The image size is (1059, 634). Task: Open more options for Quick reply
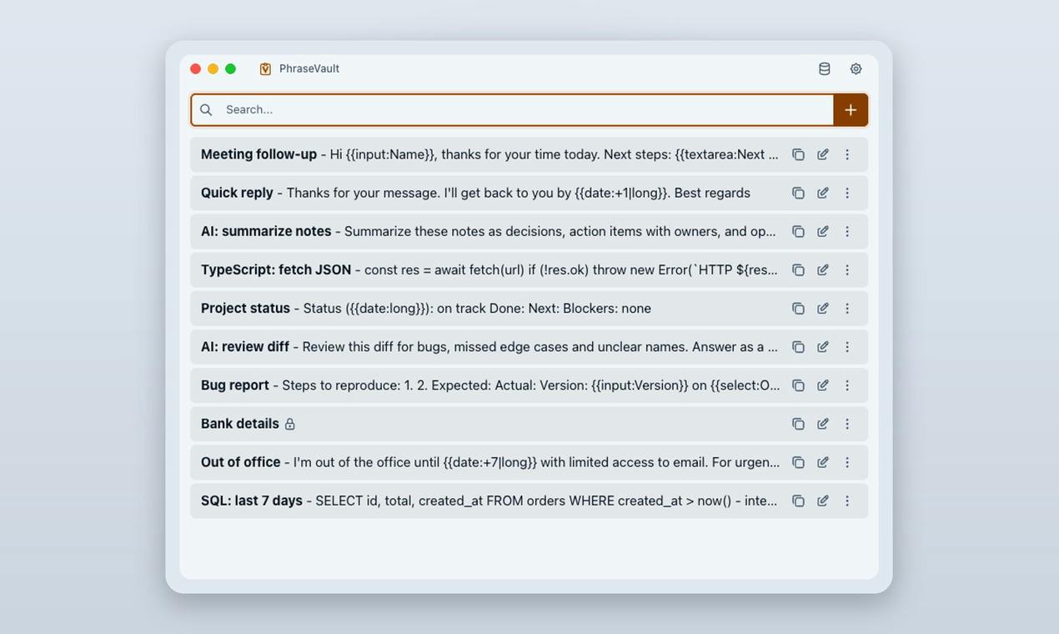pos(847,193)
